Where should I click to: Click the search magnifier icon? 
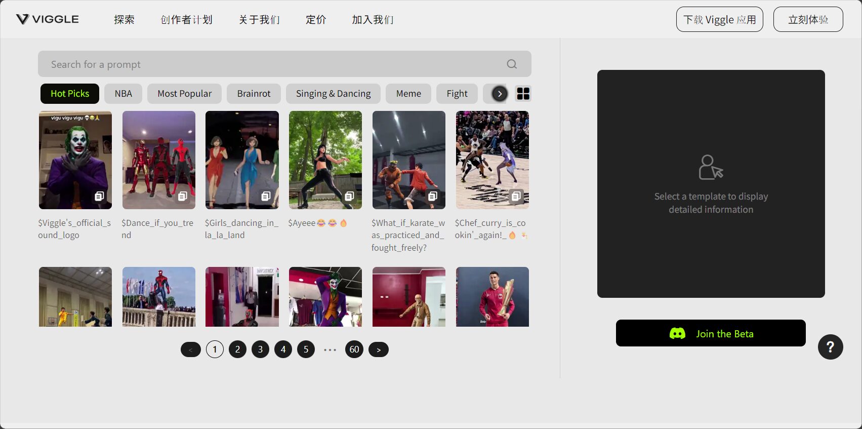pos(512,64)
